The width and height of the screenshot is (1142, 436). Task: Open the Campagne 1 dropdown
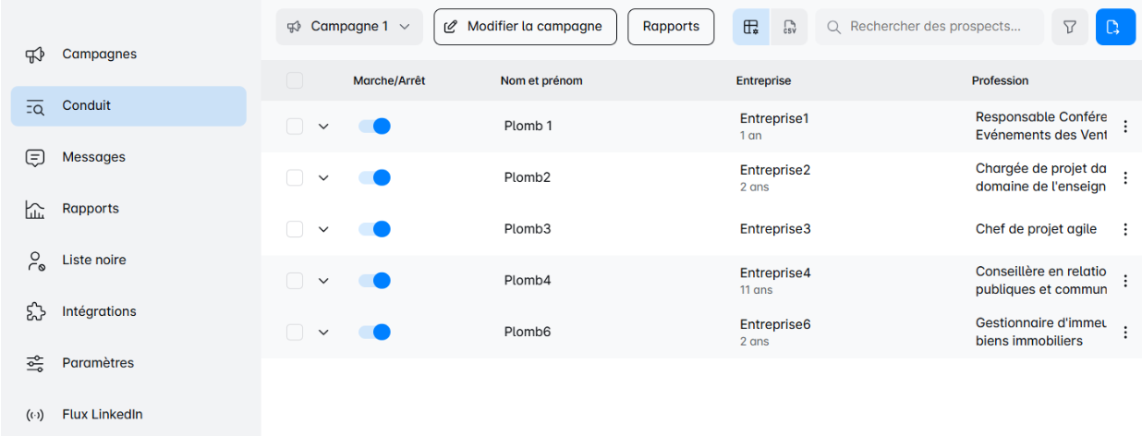coord(348,27)
